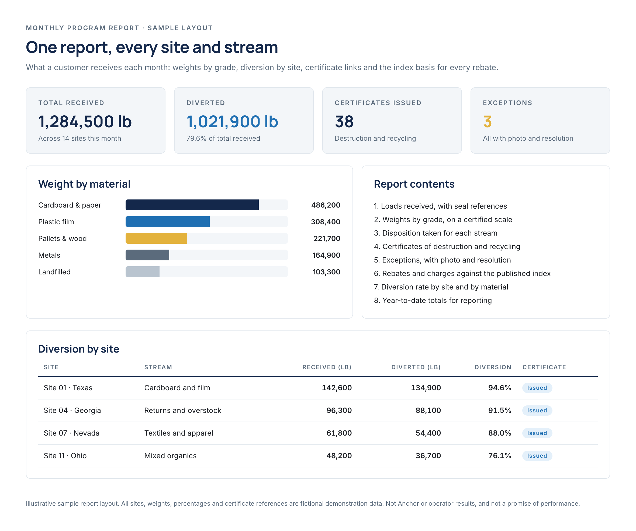Click the Issued badge for Site 01 Texas
636x531 pixels.
(x=537, y=388)
